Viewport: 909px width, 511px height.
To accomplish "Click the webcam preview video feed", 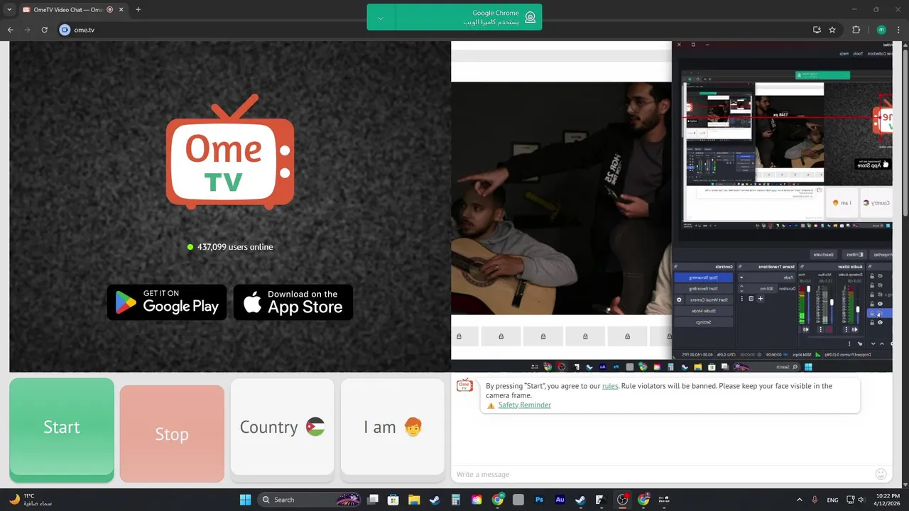I will pyautogui.click(x=671, y=206).
